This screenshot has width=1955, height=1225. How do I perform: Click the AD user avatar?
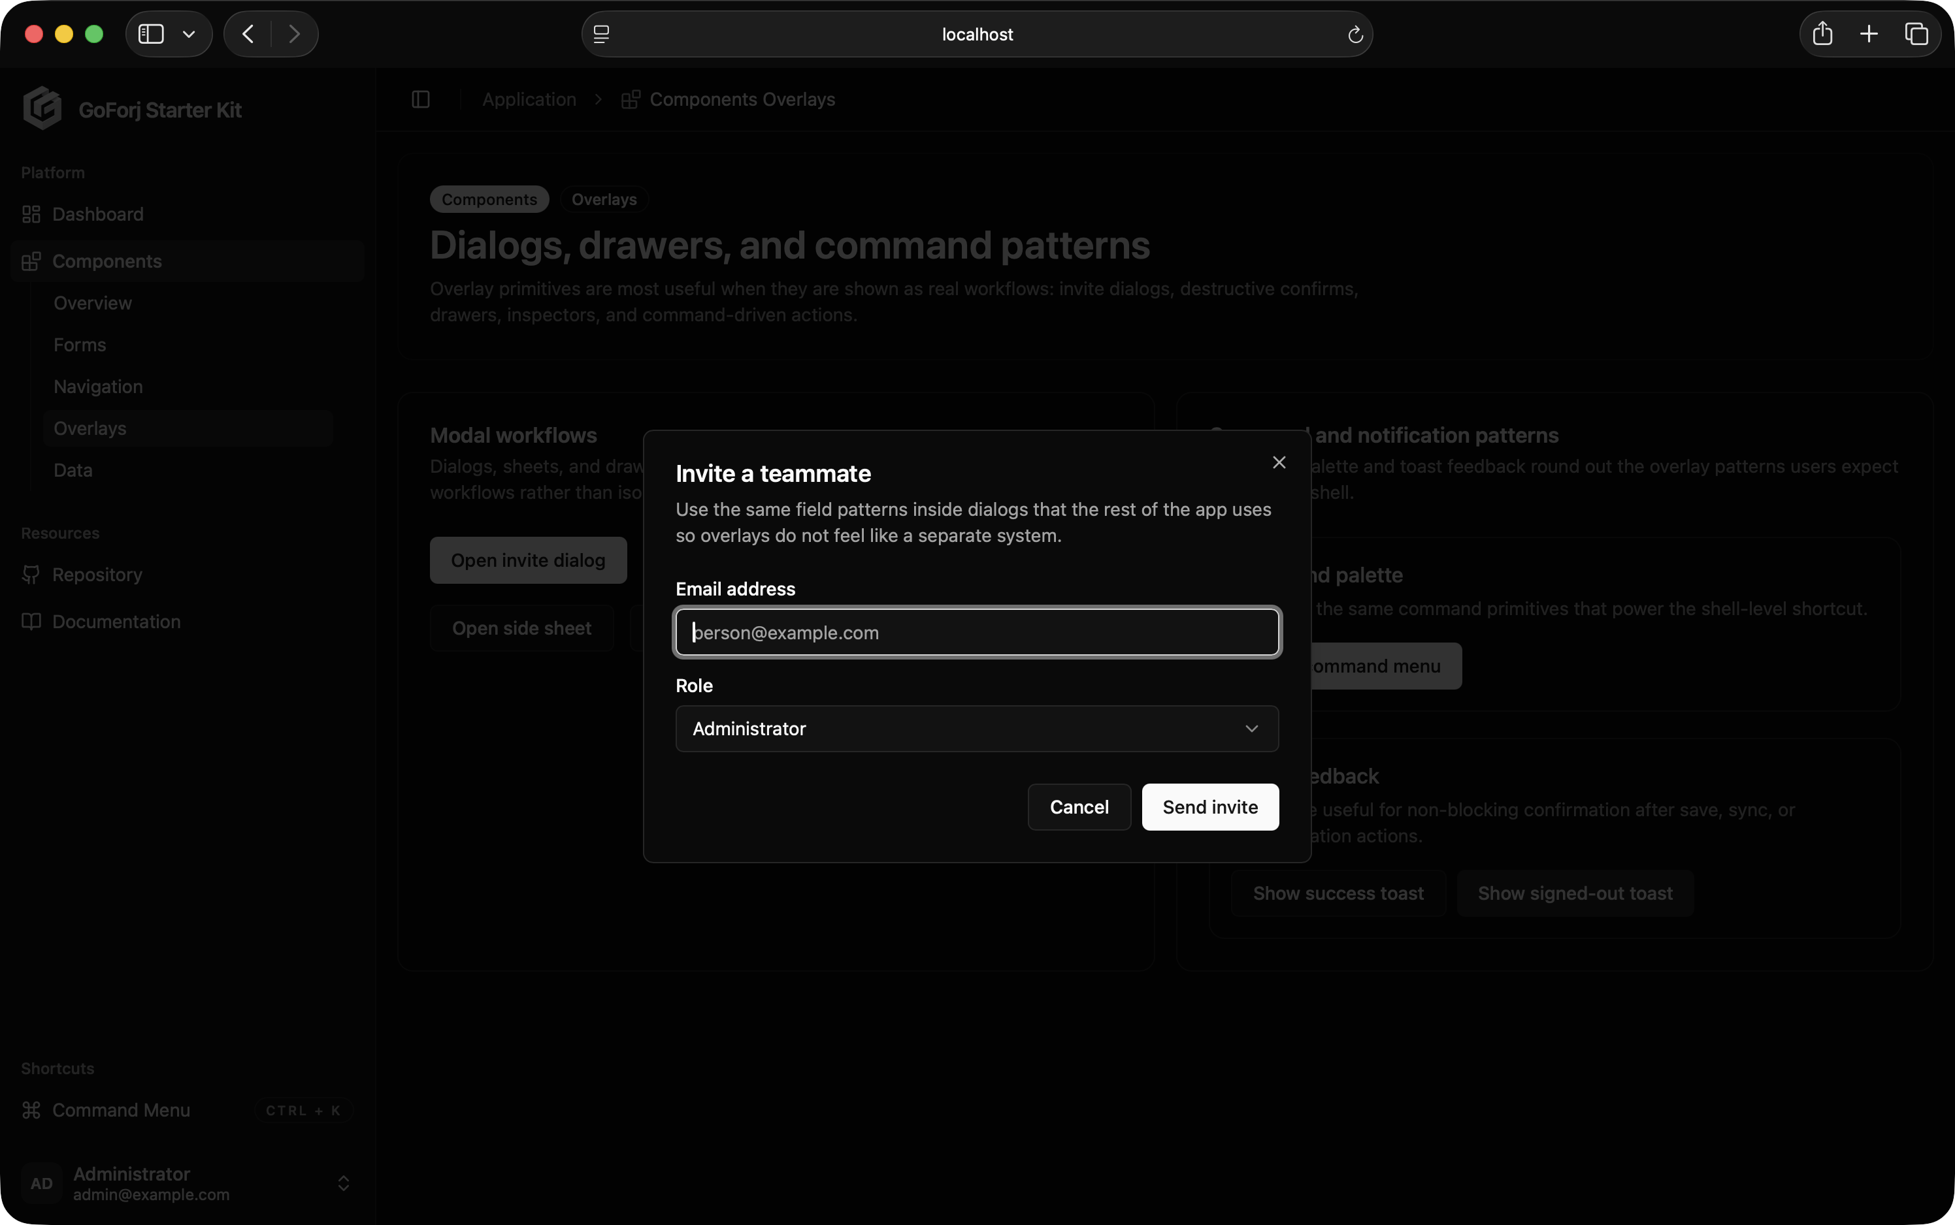click(41, 1184)
